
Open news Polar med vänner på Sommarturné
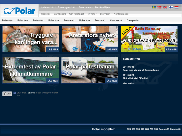(141, 70)
